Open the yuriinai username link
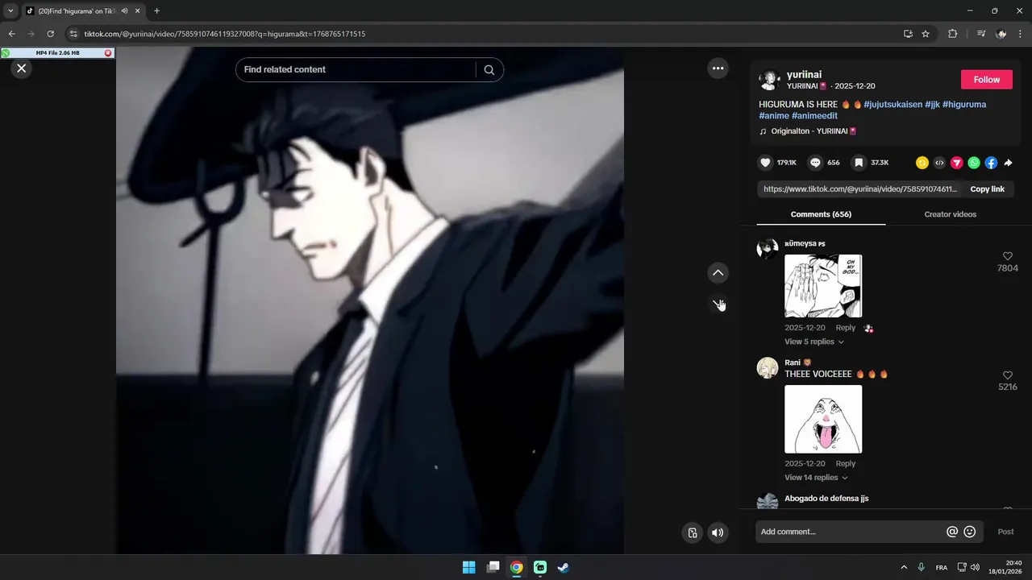The image size is (1032, 580). pyautogui.click(x=804, y=75)
